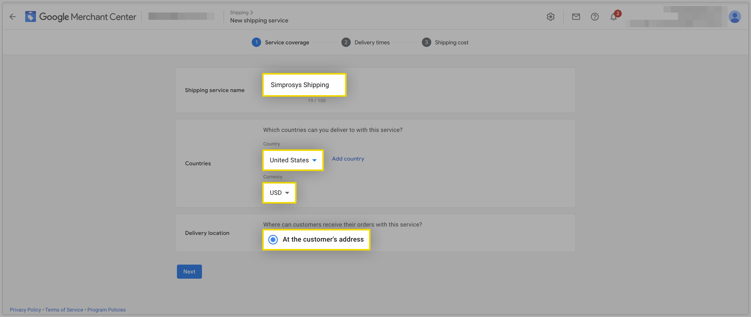This screenshot has height=317, width=751.
Task: Open settings via the gear icon
Action: coord(550,17)
